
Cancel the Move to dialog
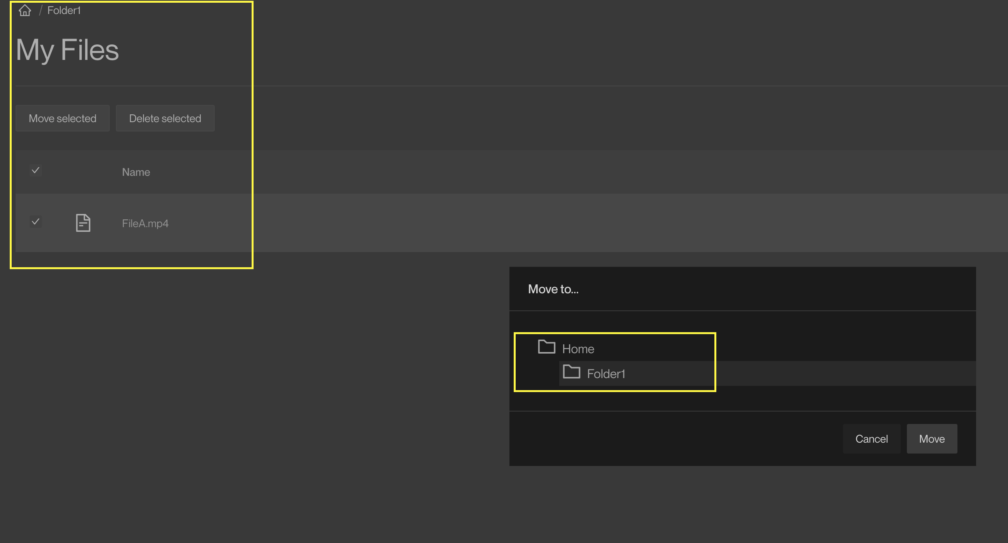coord(872,438)
